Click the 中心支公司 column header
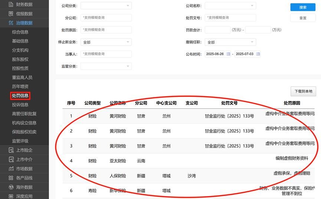The image size is (321, 199). 166,103
